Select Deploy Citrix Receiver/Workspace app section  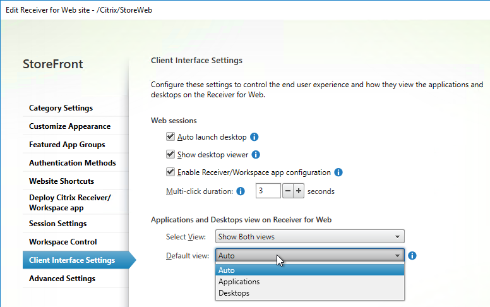(x=76, y=203)
